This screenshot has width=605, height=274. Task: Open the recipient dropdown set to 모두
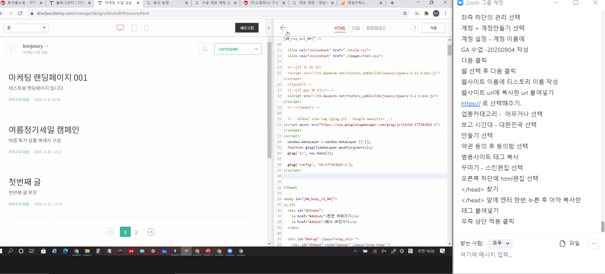[500, 244]
